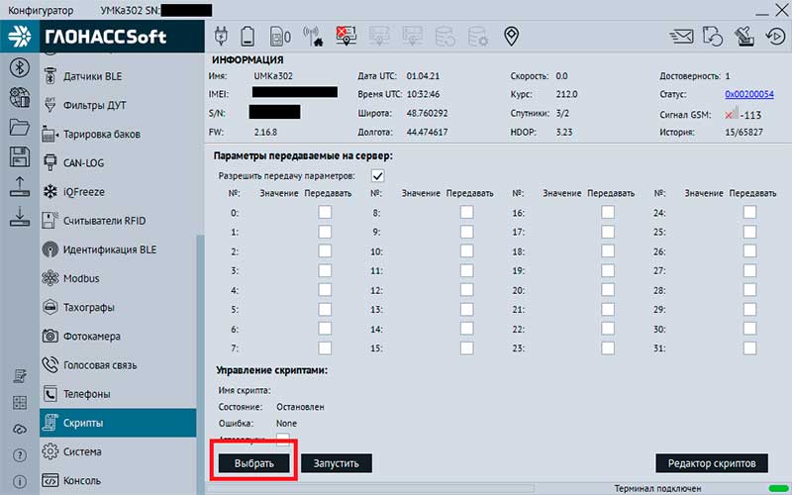Screen dimensions: 792x495
Task: Click the envelope send message icon
Action: pos(681,37)
